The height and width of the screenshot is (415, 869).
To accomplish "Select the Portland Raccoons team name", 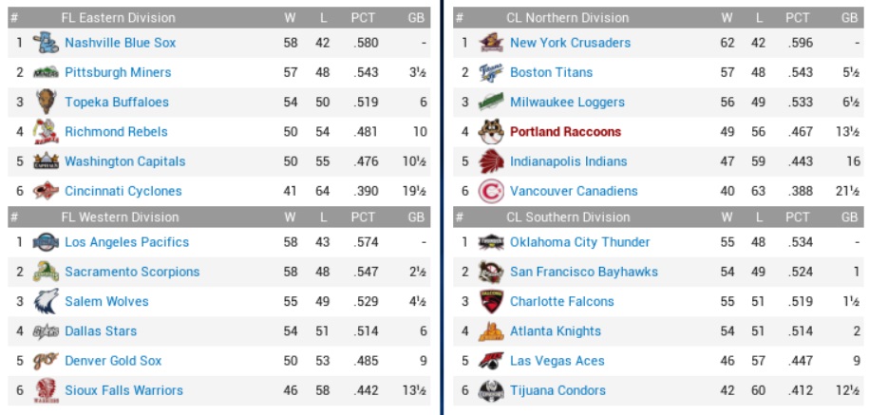I will pos(565,132).
